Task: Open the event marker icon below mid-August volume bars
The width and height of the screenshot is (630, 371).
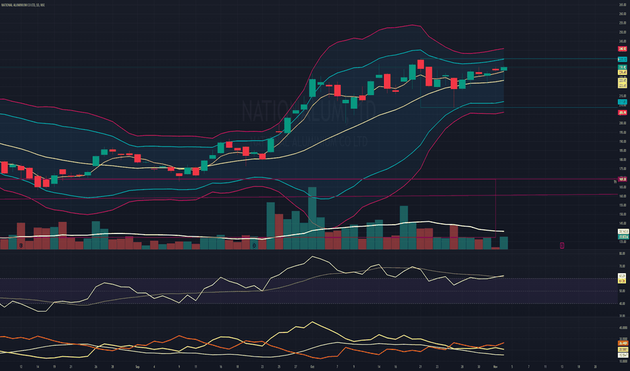Action: pyautogui.click(x=21, y=246)
